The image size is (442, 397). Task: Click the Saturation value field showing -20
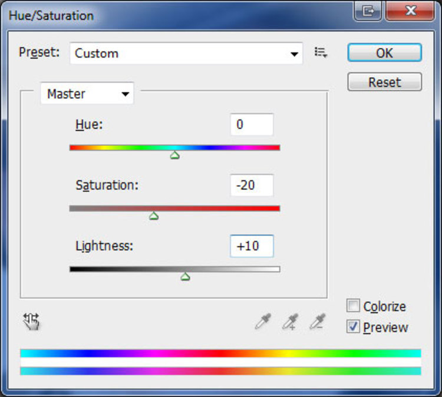coord(252,185)
